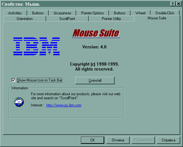Click the Copyright (c) 1998-1999 text
Viewport: 183px width, 147px height.
(94, 64)
